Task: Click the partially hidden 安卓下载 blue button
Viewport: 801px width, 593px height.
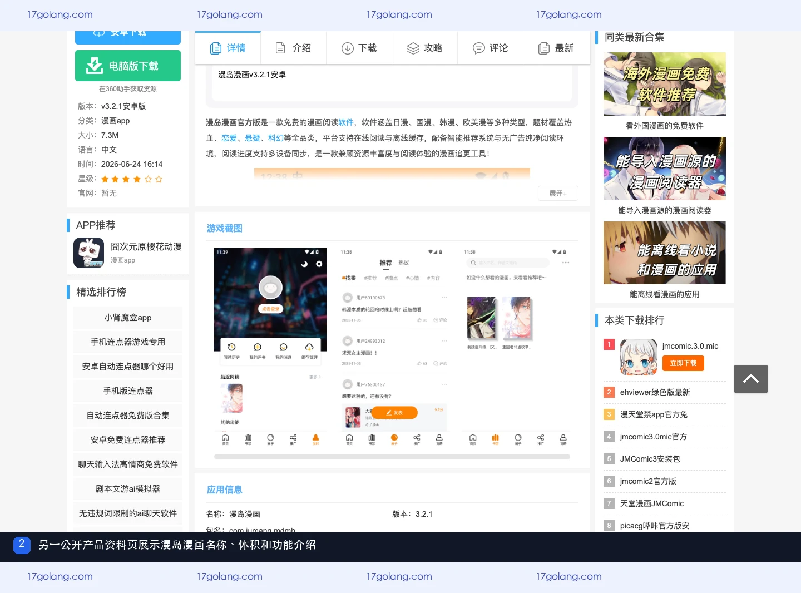Action: click(x=128, y=37)
